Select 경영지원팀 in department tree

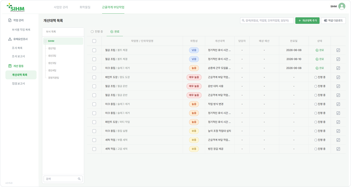(x=53, y=78)
